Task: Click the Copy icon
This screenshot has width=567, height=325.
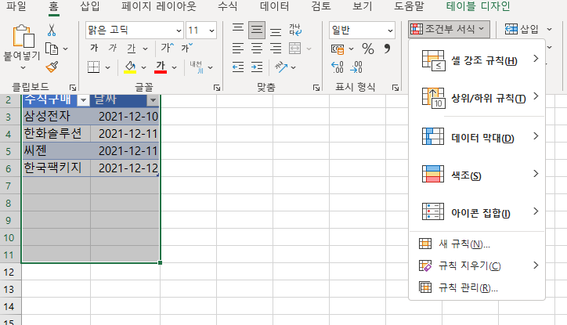Action: (52, 49)
